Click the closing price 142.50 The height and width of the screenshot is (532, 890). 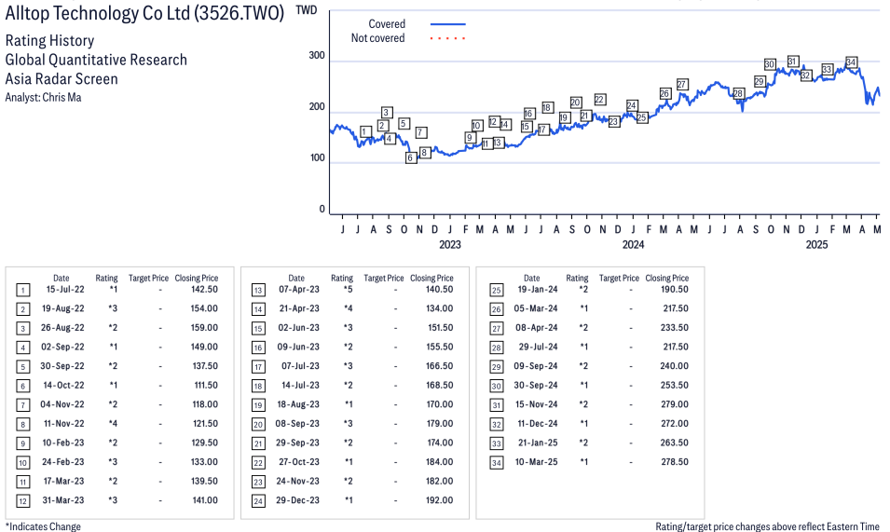coord(204,289)
